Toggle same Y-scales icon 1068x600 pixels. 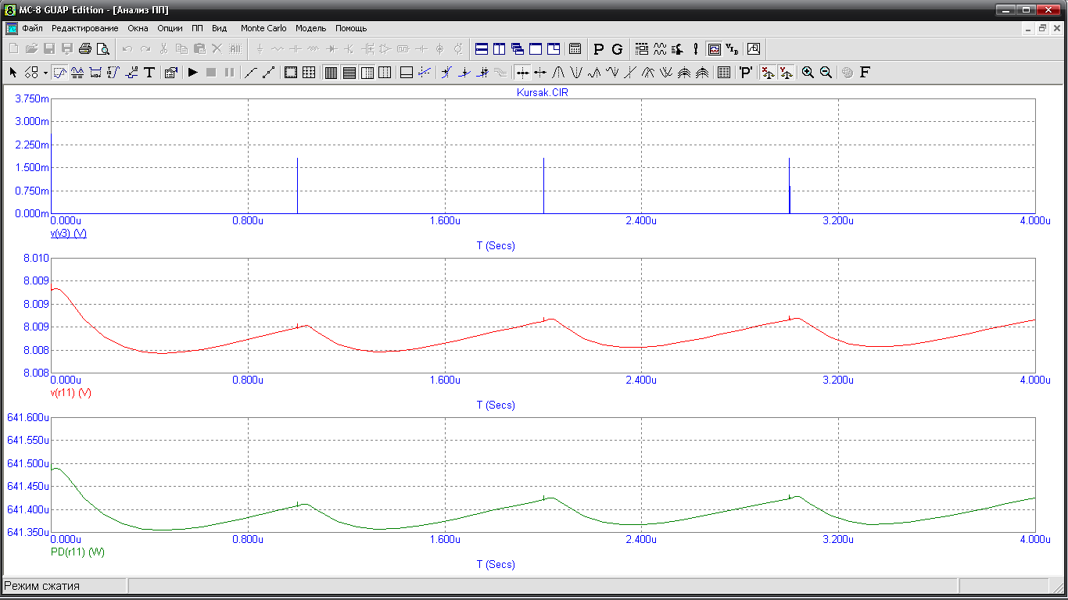click(x=786, y=72)
